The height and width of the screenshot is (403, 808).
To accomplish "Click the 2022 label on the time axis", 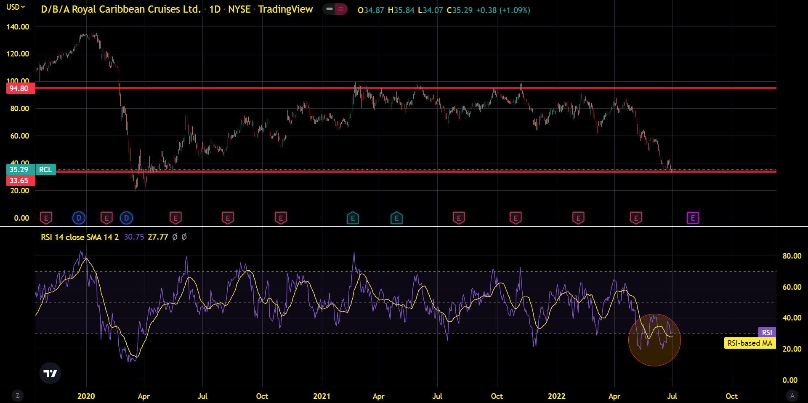I will pos(557,396).
